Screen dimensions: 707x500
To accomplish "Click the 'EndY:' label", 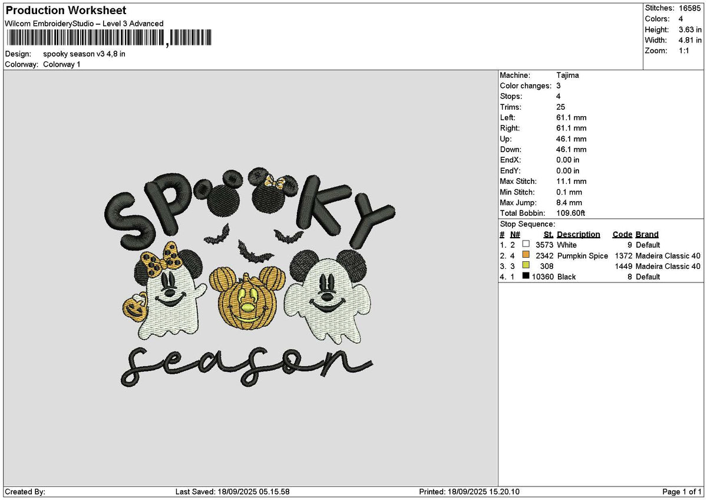I will click(510, 171).
